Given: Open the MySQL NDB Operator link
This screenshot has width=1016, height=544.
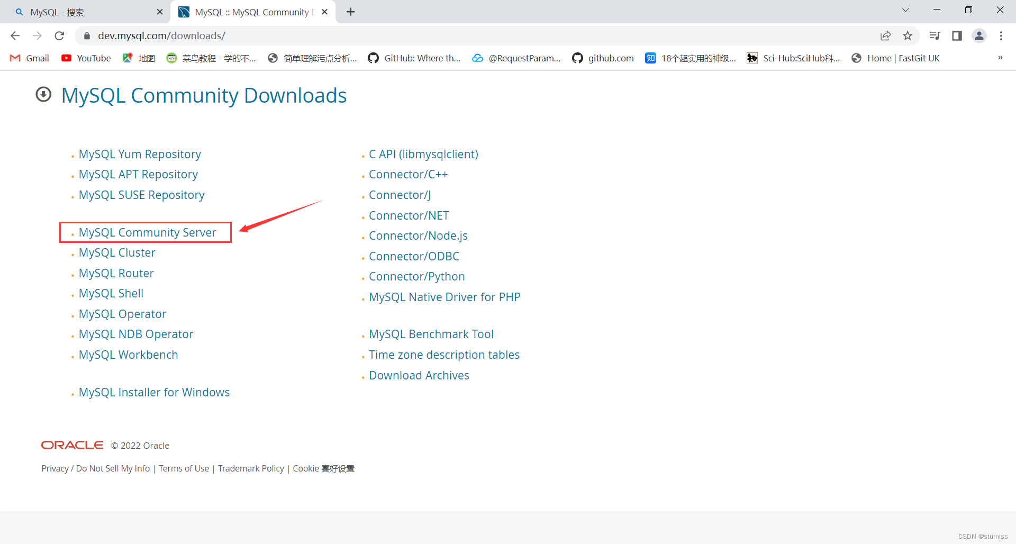Looking at the screenshot, I should pyautogui.click(x=136, y=334).
